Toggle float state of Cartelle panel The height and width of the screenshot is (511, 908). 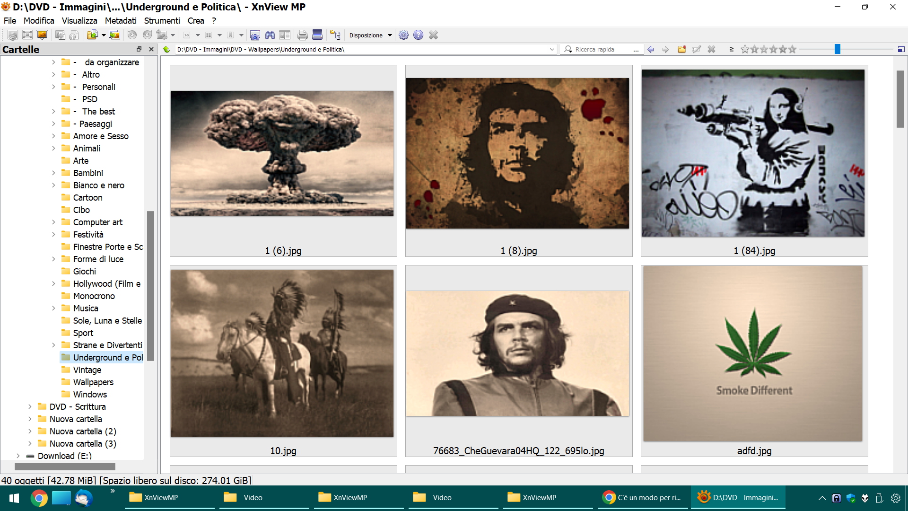139,49
